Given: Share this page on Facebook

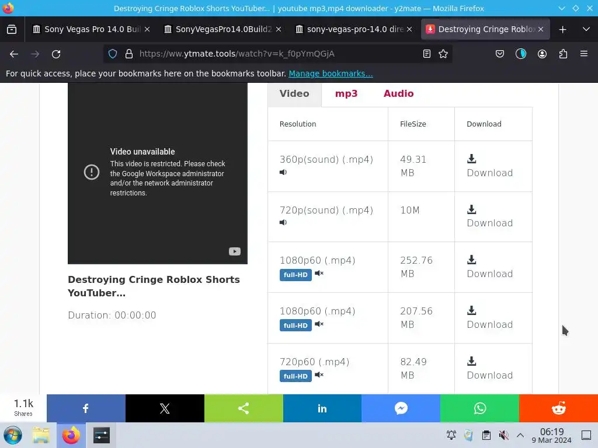Looking at the screenshot, I should click(x=86, y=408).
